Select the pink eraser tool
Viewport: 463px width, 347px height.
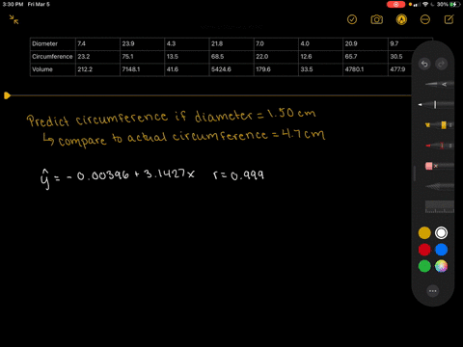[x=439, y=166]
